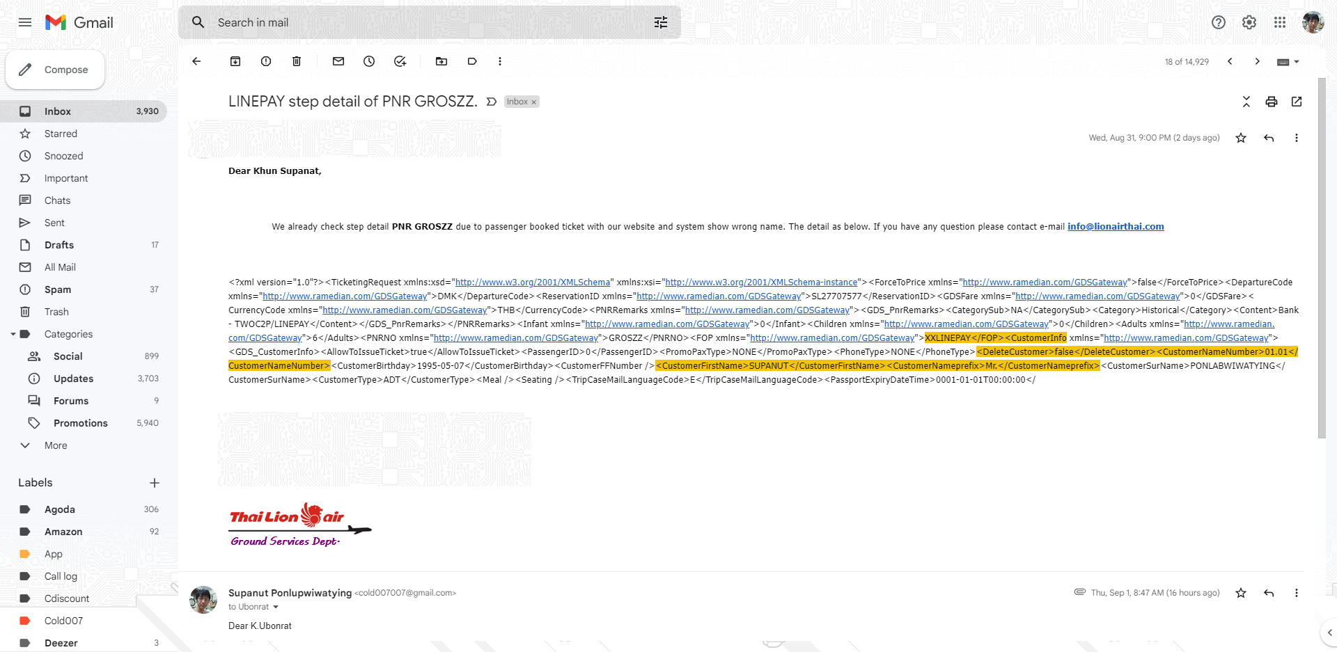Star the Aug 31 message
Screen dimensions: 1337x652
[1241, 138]
